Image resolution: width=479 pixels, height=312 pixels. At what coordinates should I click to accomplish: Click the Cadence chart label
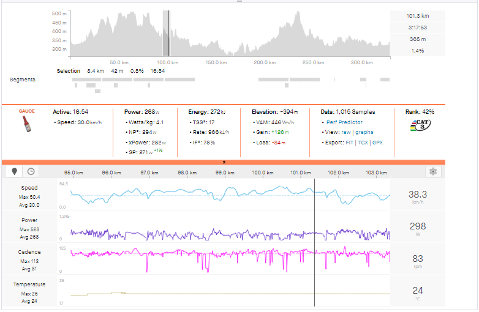tap(29, 252)
